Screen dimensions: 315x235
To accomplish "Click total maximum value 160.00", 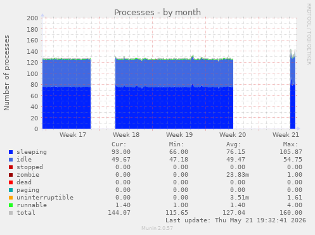I will tap(291, 213).
